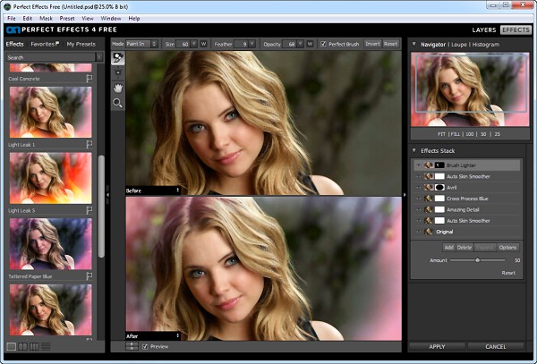The image size is (537, 364).
Task: Switch to two-column preset view
Action: pyautogui.click(x=23, y=346)
